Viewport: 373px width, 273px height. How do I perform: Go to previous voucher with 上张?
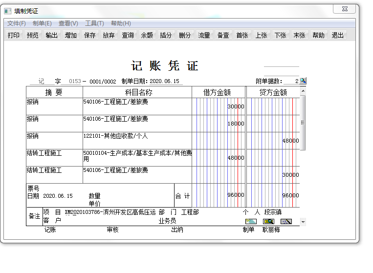(261, 35)
